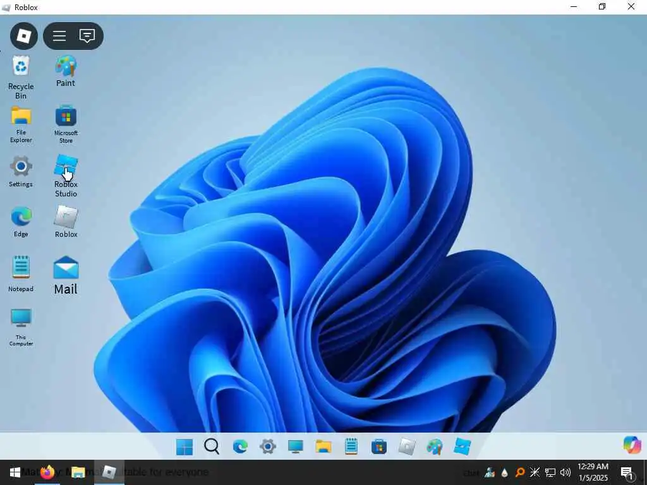Open the Edge browser desktop icon
This screenshot has height=485, width=647.
pyautogui.click(x=21, y=222)
